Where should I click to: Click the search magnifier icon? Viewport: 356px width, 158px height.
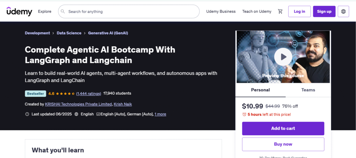tap(63, 11)
